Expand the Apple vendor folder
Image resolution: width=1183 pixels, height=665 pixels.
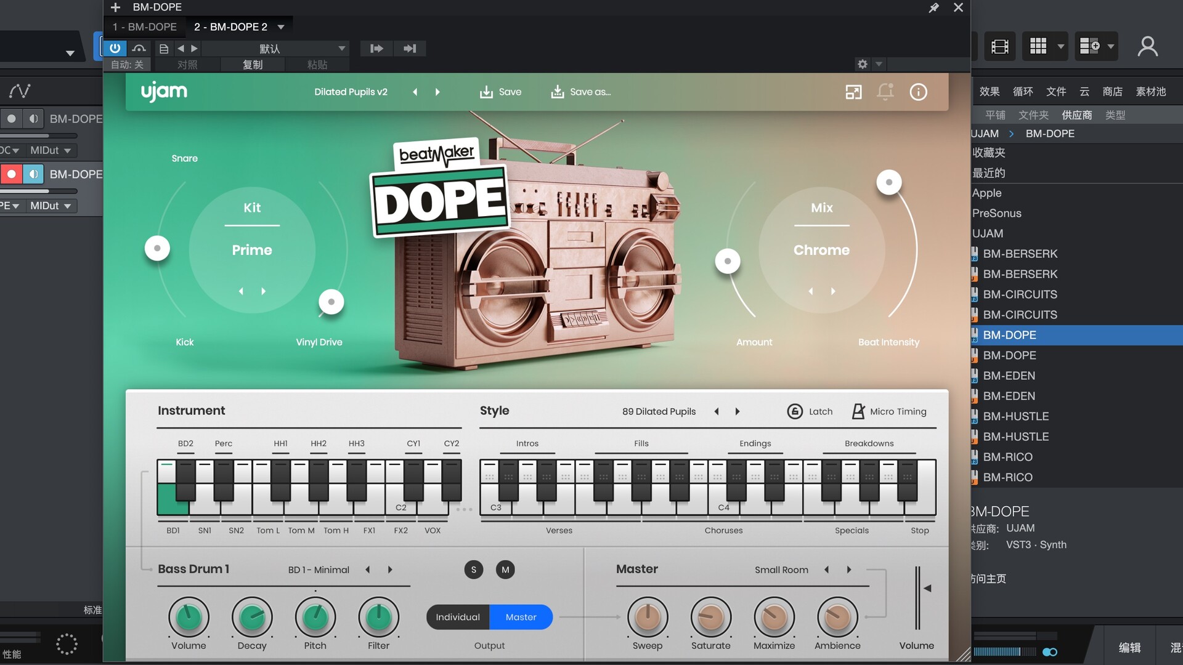click(x=1077, y=193)
